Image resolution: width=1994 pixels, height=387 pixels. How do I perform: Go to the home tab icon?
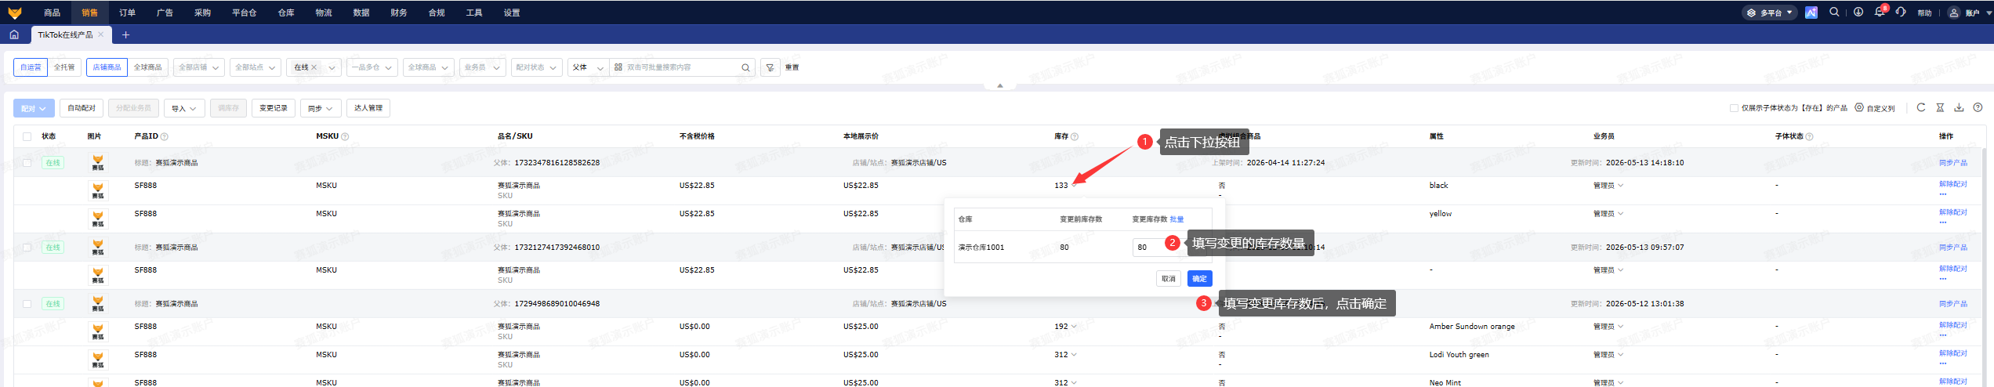(x=14, y=34)
